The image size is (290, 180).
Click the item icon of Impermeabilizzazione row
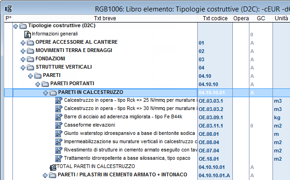(x=59, y=142)
